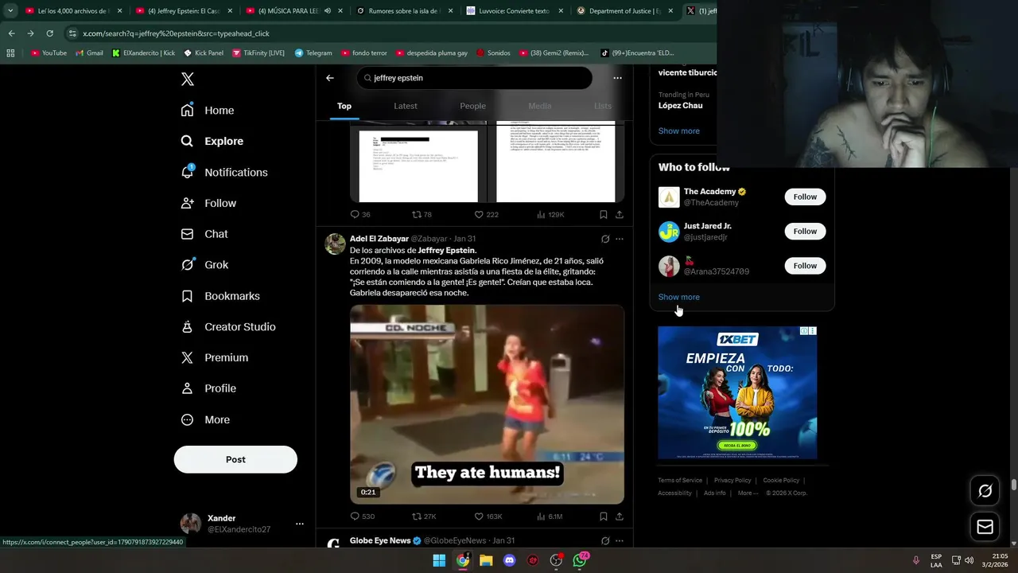
Task: Open Profile from the sidebar
Action: [x=208, y=388]
